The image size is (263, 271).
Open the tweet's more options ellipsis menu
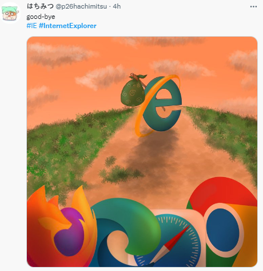253,7
